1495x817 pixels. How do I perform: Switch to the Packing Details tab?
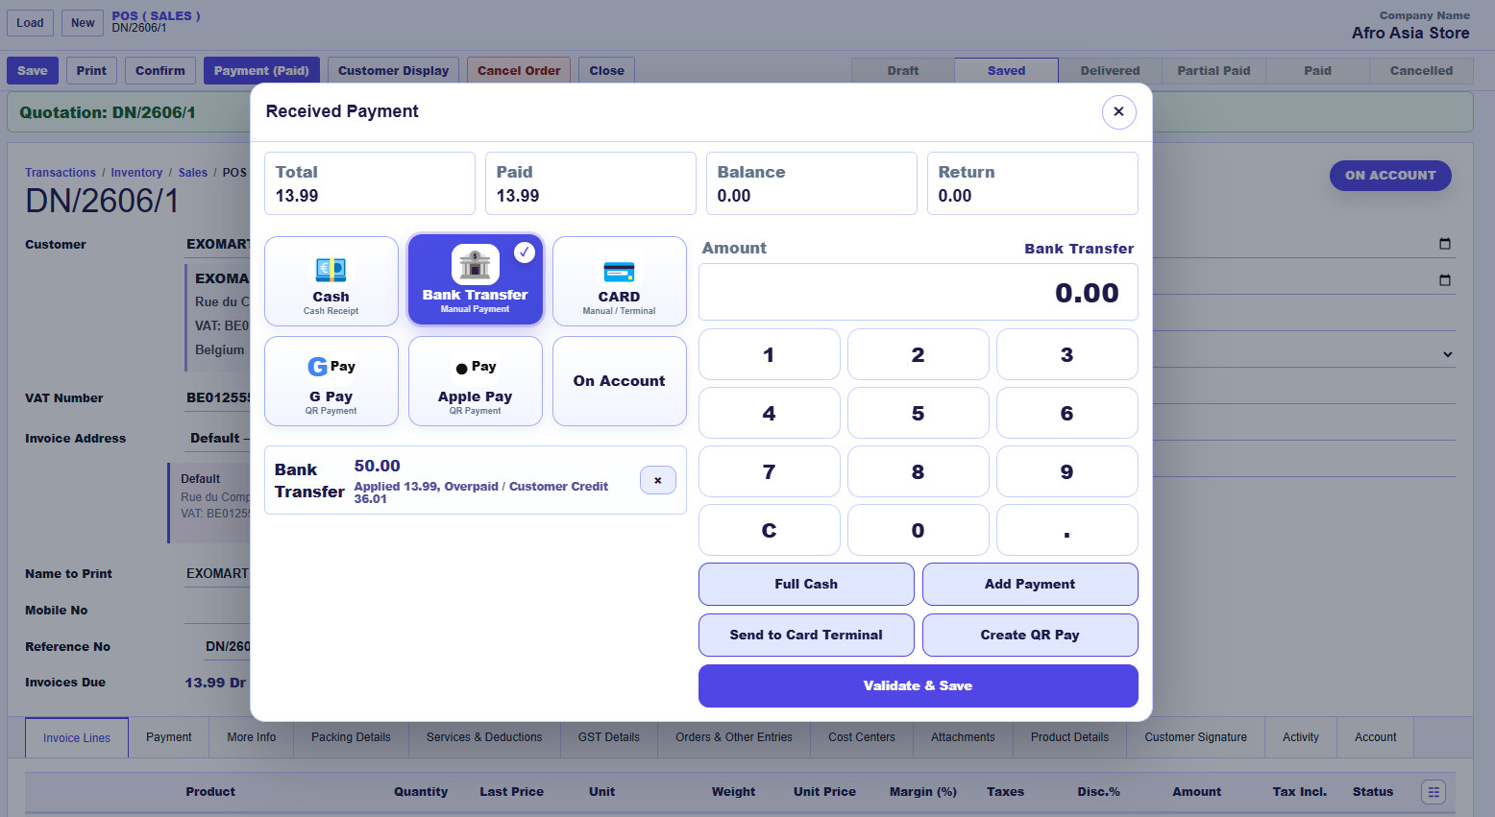351,737
